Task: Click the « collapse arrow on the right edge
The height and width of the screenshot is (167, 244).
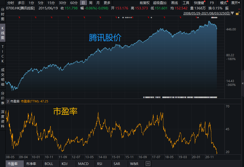Action: (x=242, y=83)
